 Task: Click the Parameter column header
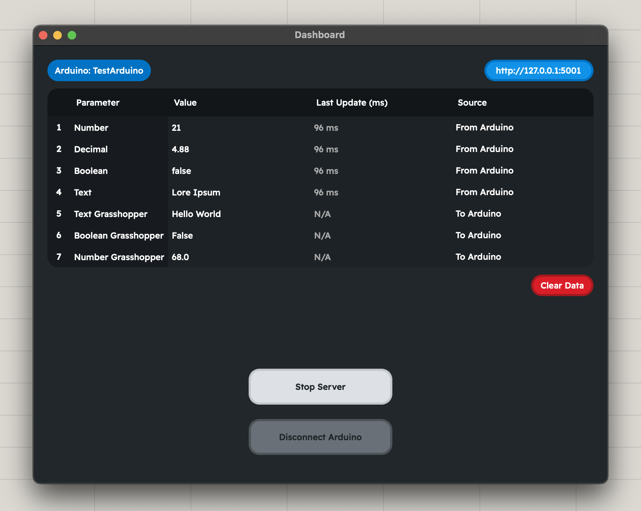98,103
